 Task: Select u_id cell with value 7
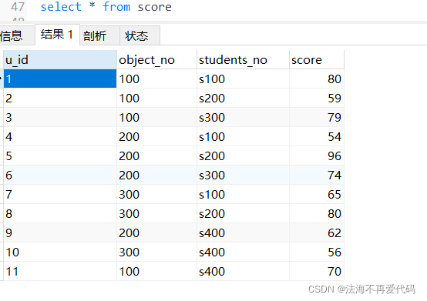60,195
